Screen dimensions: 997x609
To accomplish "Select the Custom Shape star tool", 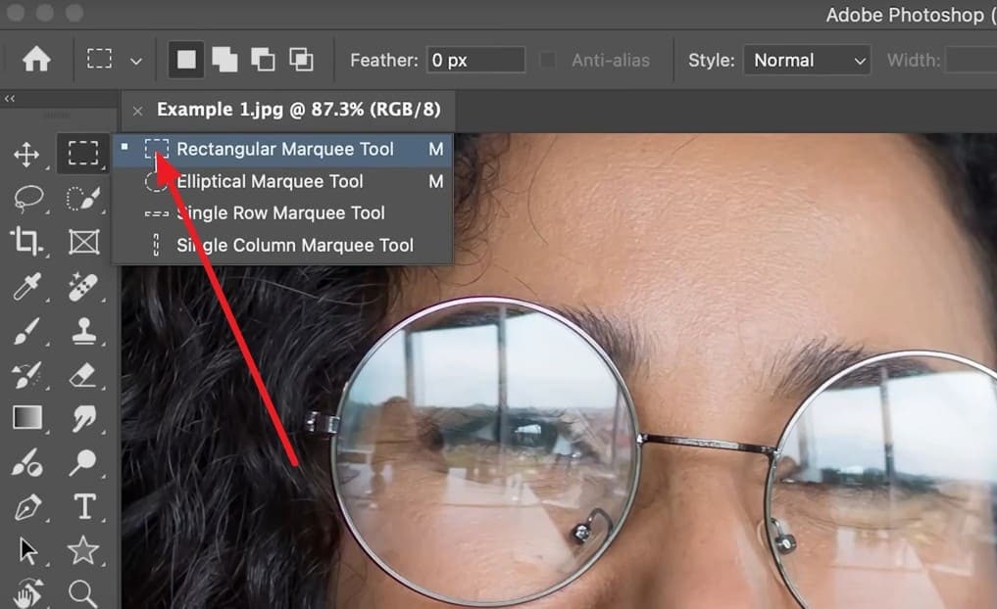I will [83, 550].
